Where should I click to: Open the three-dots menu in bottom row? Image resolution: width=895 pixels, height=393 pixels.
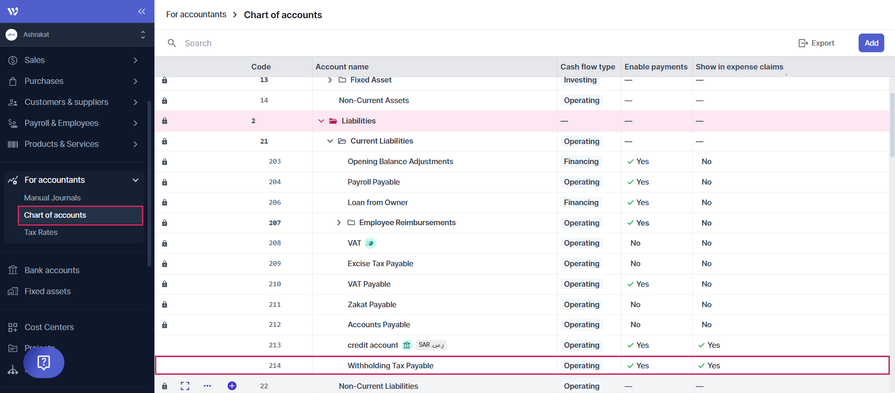pyautogui.click(x=208, y=386)
